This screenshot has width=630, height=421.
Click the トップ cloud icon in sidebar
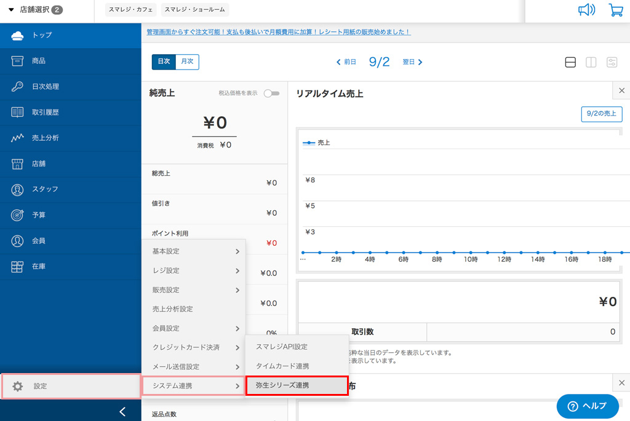[17, 35]
